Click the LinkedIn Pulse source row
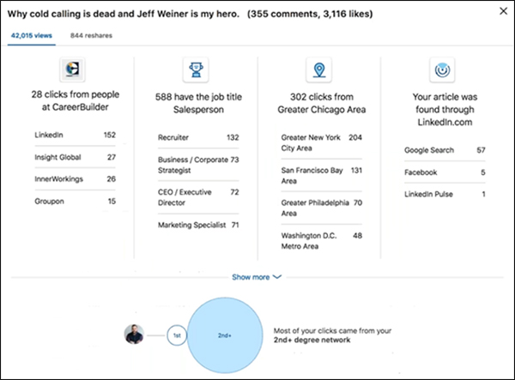Viewport: 515px width, 380px height. (445, 194)
